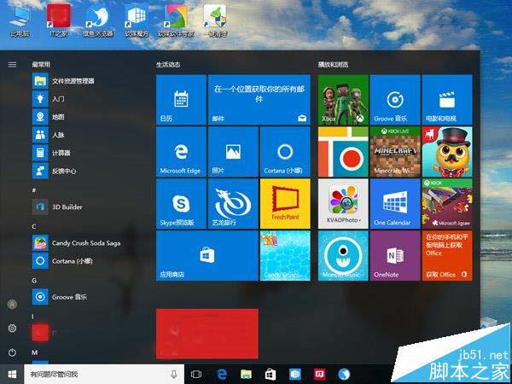Open the 电影和电视 tile
This screenshot has width=512, height=384.
point(447,100)
